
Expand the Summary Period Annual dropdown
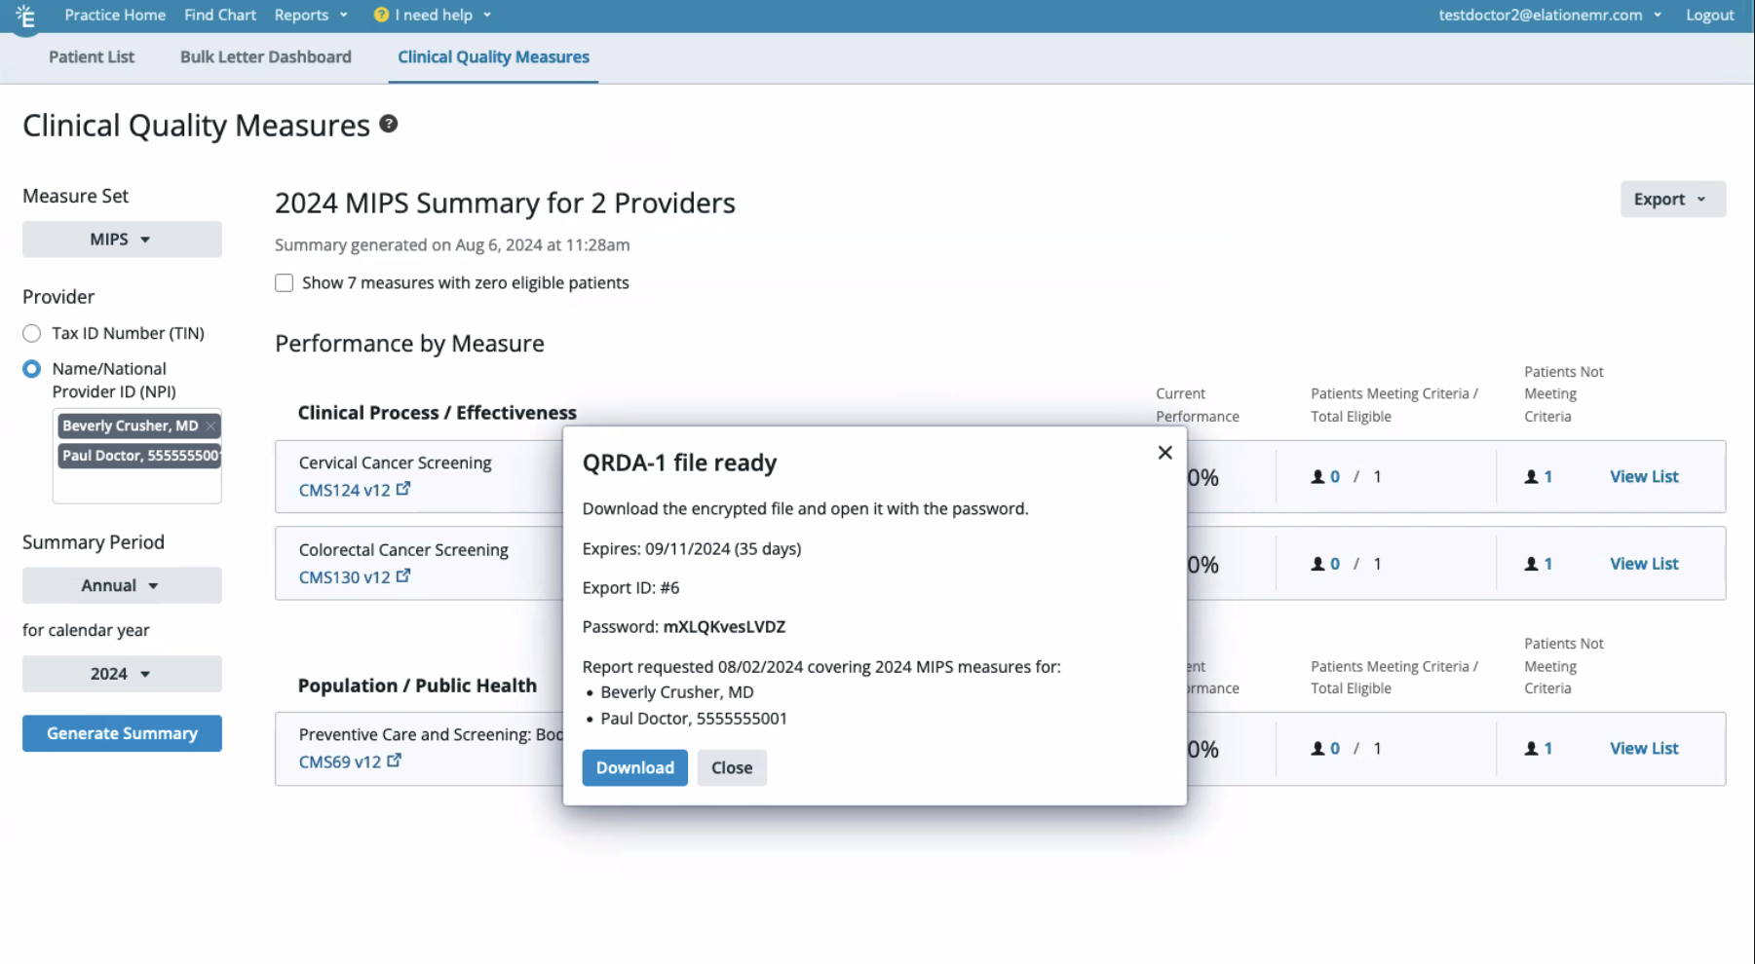tap(121, 585)
